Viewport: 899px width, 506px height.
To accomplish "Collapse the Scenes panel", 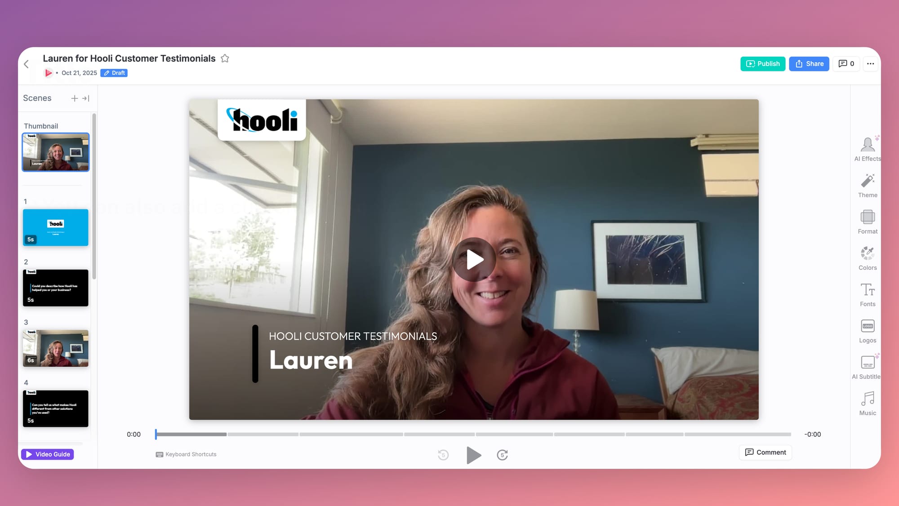I will click(x=86, y=98).
